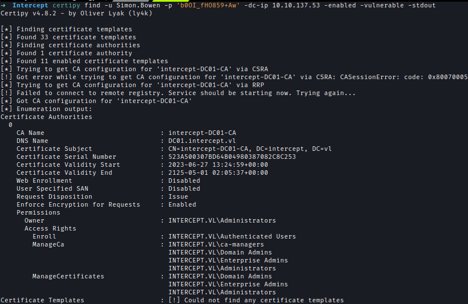Click the CA Name value intercept-DC01-CA

202,133
